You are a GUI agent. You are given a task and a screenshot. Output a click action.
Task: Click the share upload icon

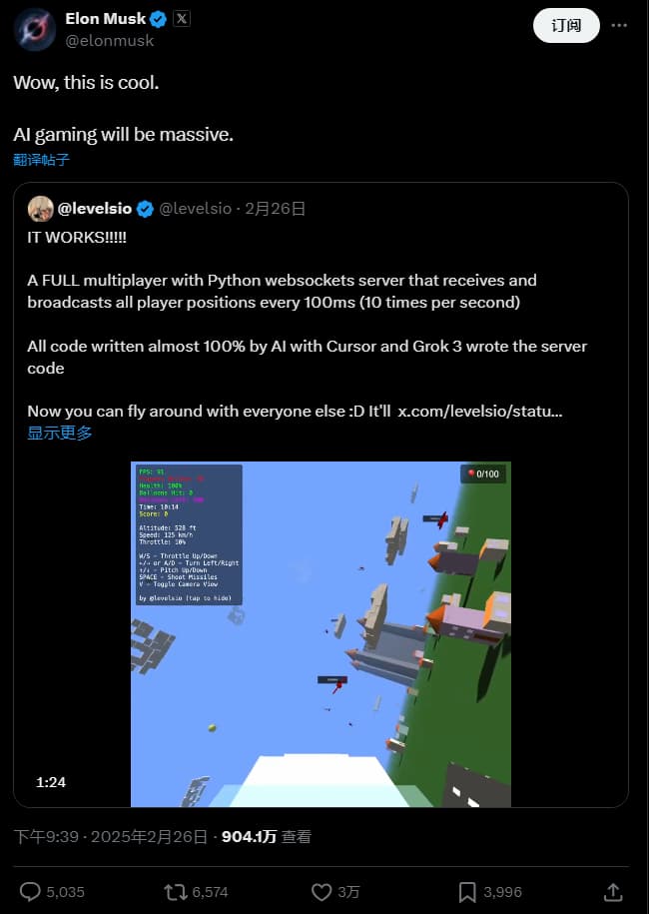pyautogui.click(x=613, y=892)
